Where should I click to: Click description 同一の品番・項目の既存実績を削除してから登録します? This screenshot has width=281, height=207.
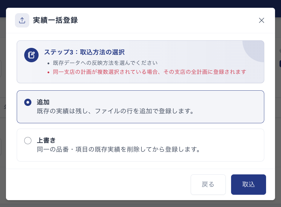(118, 149)
